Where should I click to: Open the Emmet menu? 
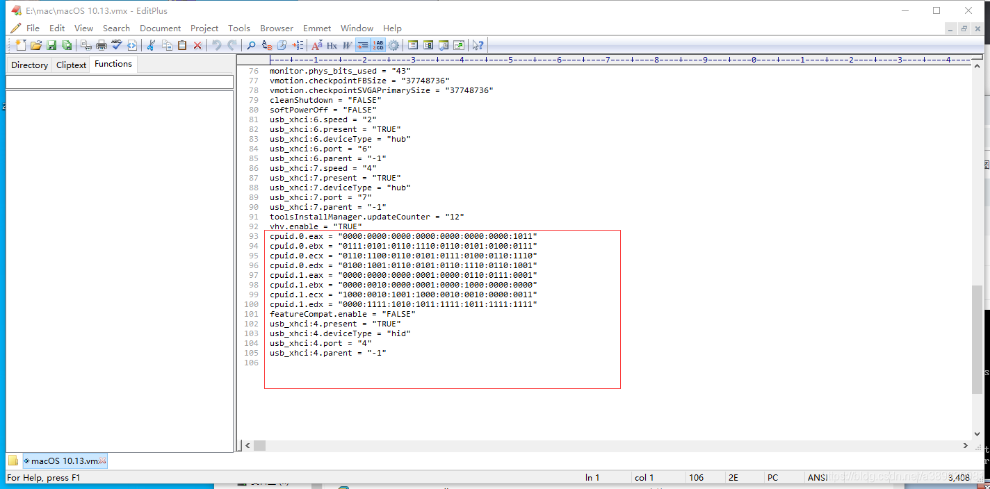pos(317,28)
